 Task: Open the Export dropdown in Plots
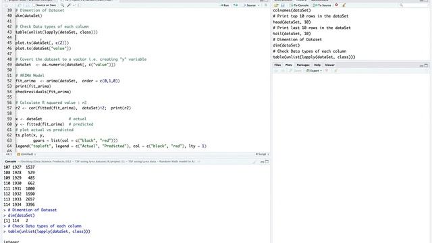(x=314, y=71)
